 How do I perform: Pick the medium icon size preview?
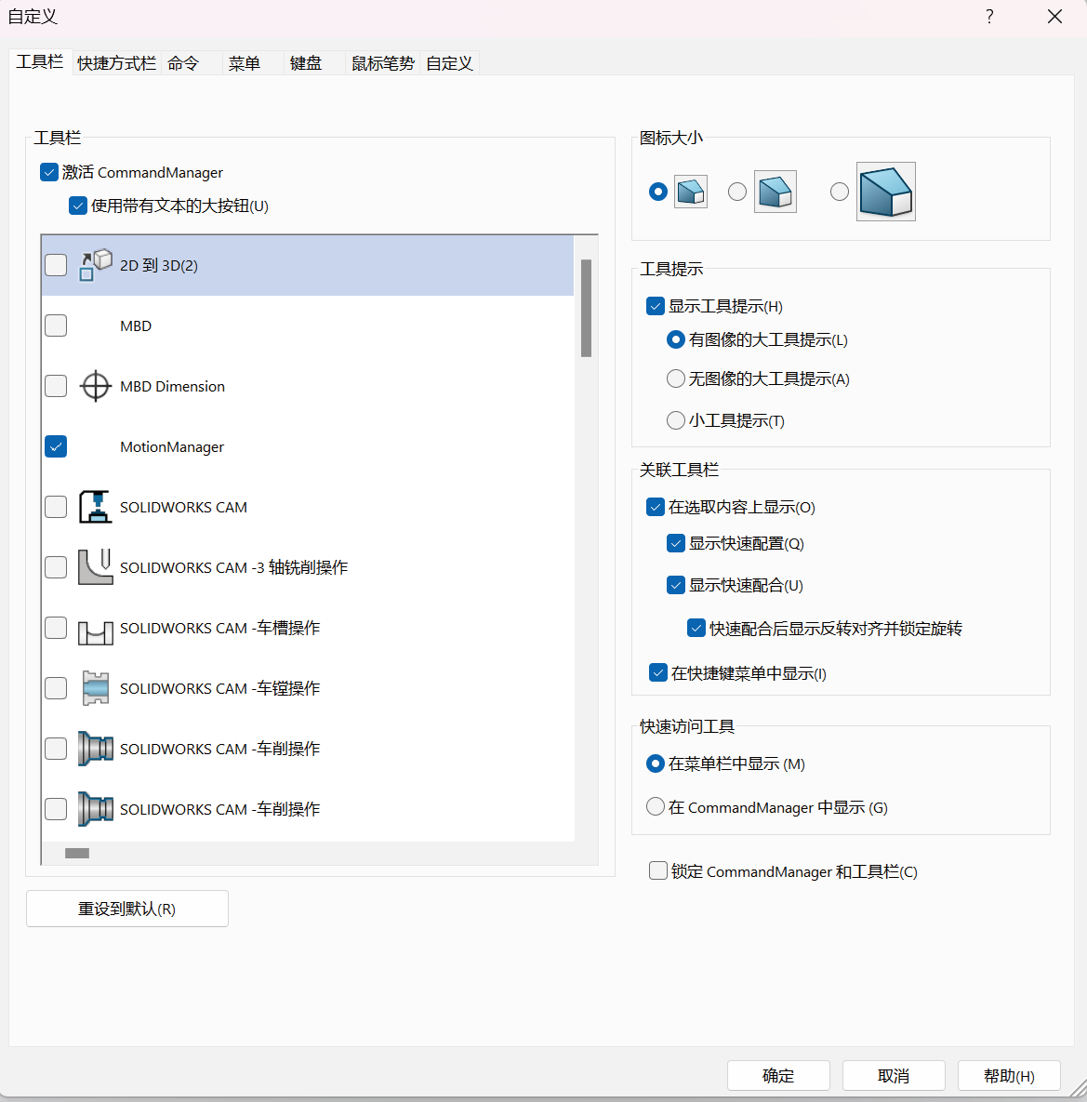[x=775, y=192]
